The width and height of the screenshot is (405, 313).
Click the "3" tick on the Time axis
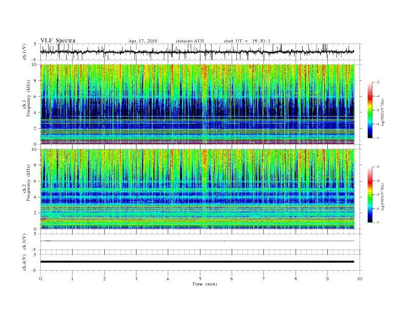click(x=136, y=279)
